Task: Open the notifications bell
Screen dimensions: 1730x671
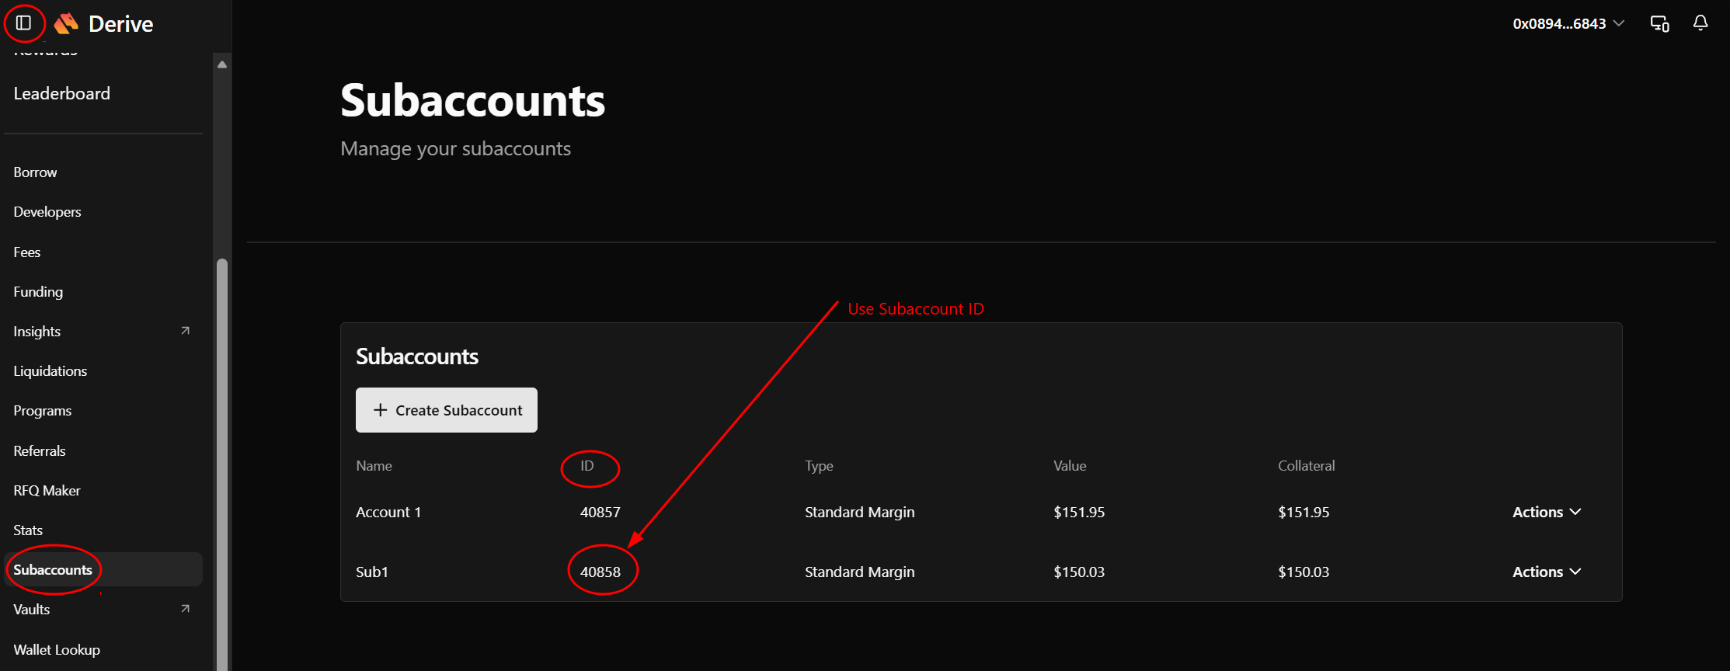Action: coord(1700,23)
